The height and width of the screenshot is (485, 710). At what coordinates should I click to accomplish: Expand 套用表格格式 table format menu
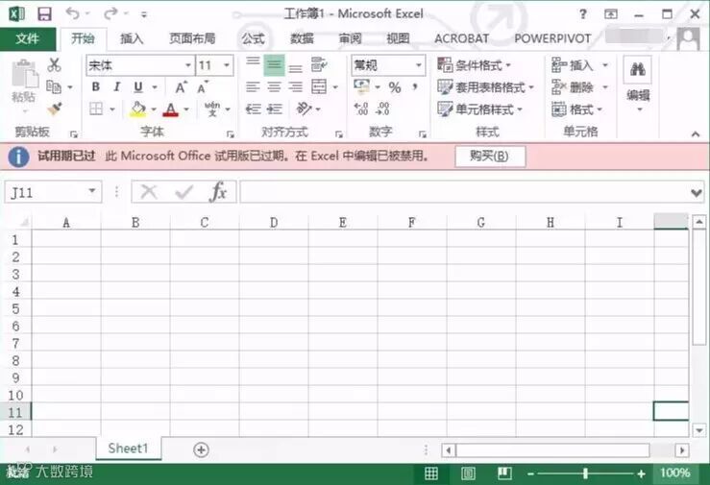tap(485, 86)
